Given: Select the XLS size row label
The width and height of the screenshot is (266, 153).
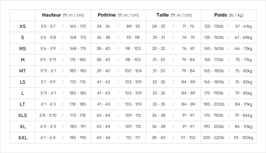Looking at the screenshot, I should (23, 115).
